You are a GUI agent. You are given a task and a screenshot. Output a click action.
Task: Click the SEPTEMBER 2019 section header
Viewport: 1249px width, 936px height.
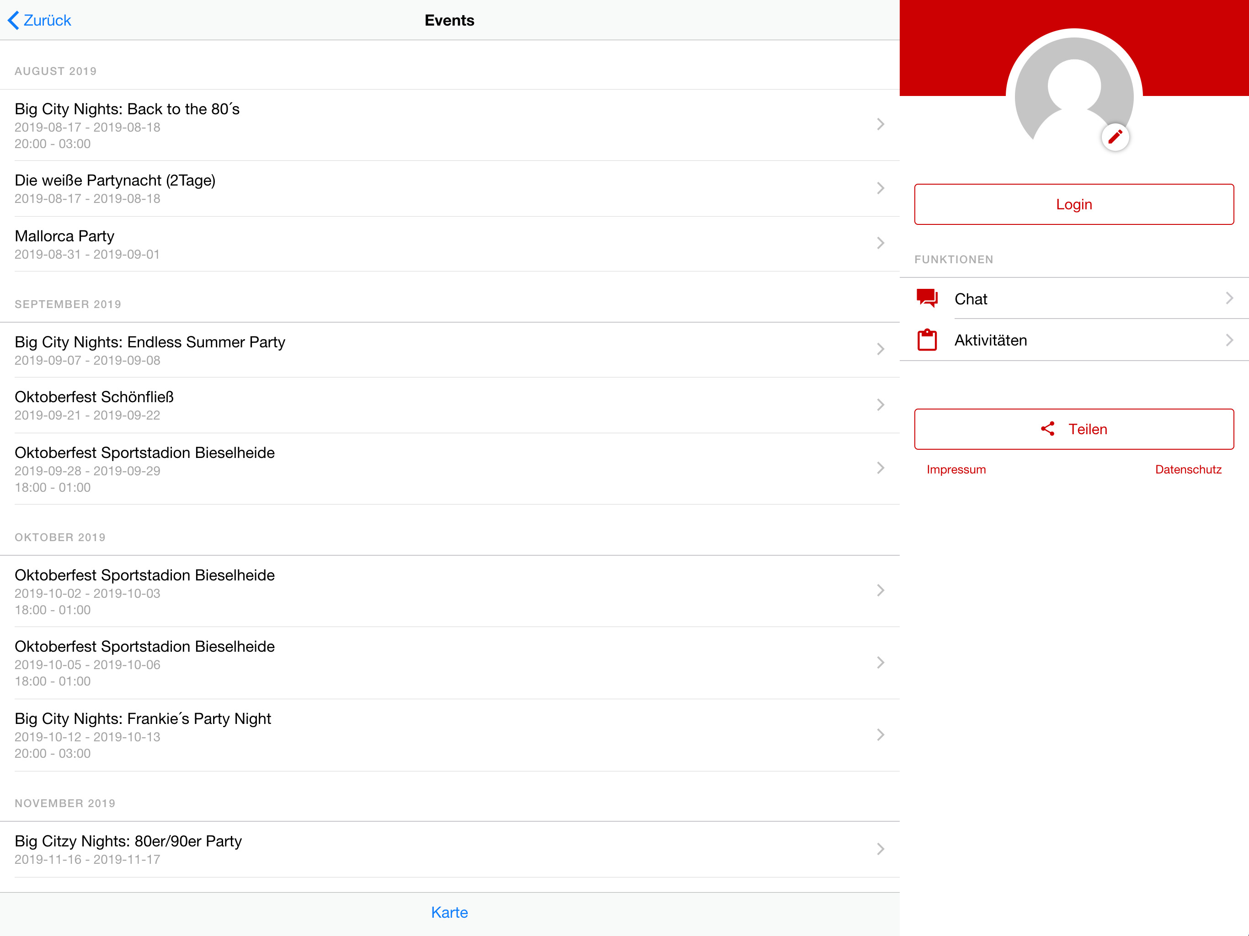click(68, 304)
